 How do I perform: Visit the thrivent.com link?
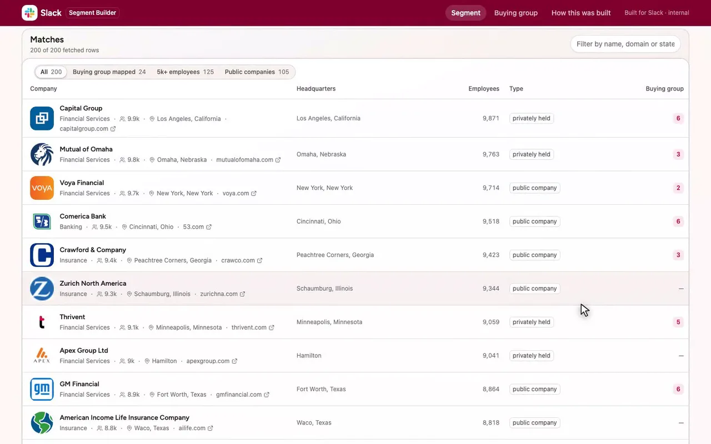(x=253, y=327)
